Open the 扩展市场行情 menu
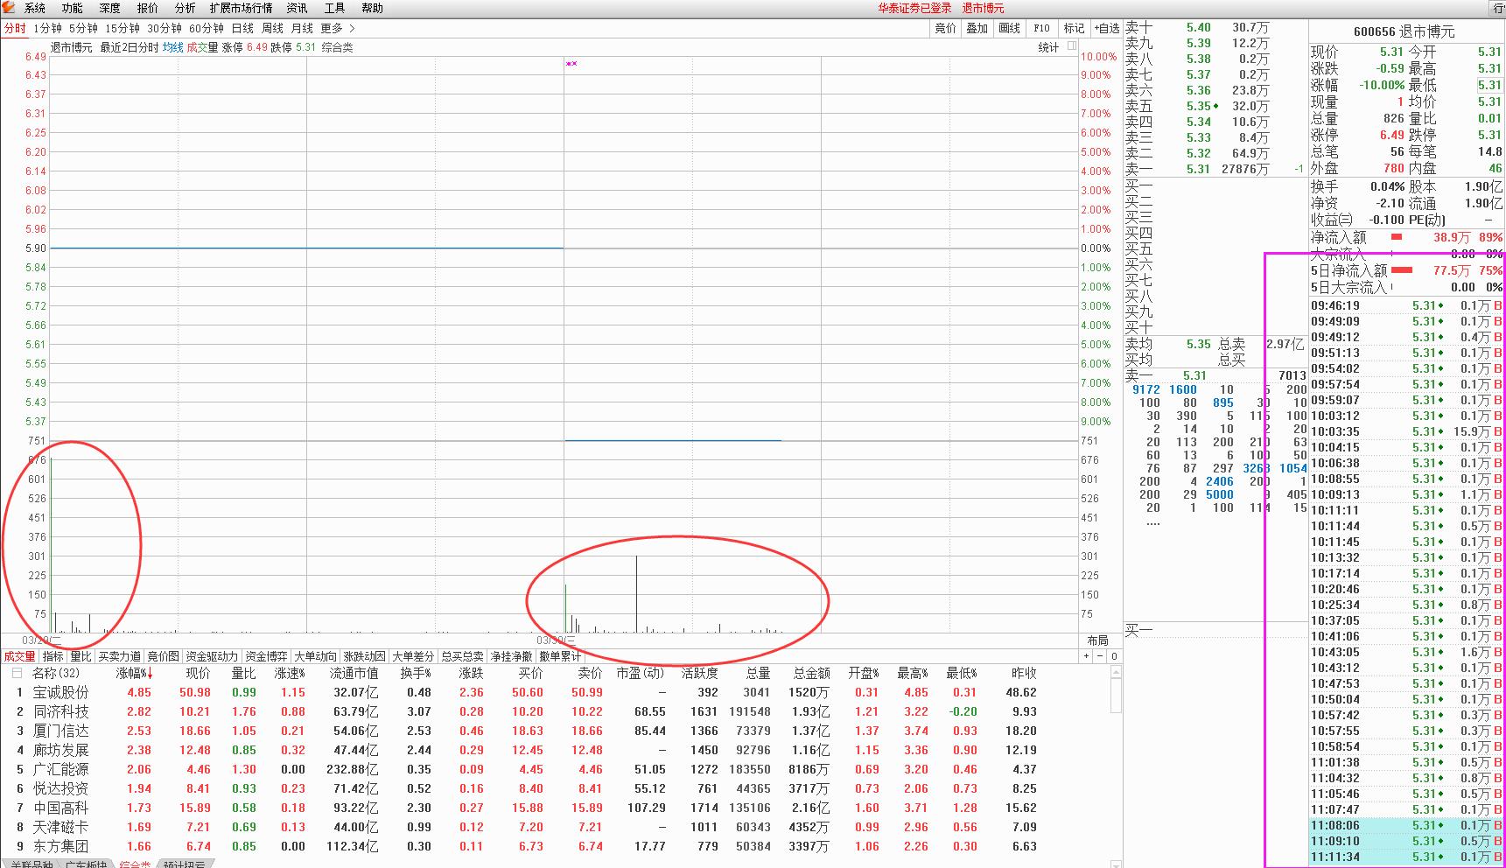 (242, 8)
